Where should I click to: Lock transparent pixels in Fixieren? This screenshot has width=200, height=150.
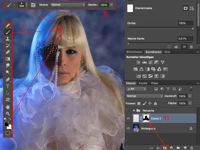click(x=139, y=103)
